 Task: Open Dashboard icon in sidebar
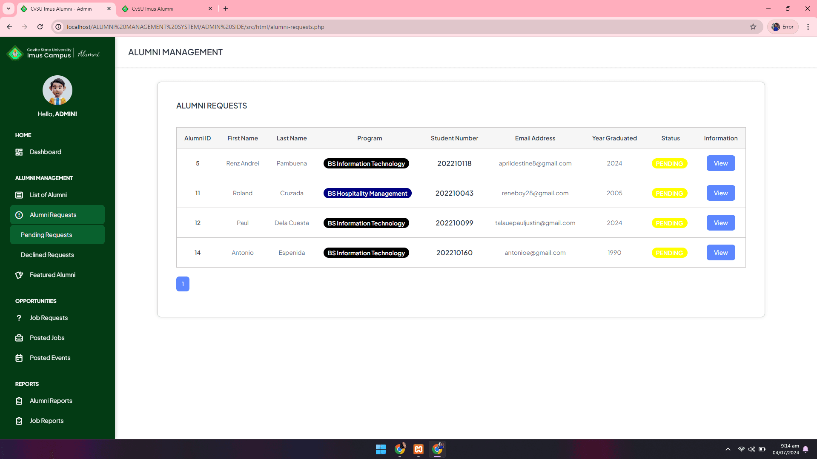(x=19, y=152)
